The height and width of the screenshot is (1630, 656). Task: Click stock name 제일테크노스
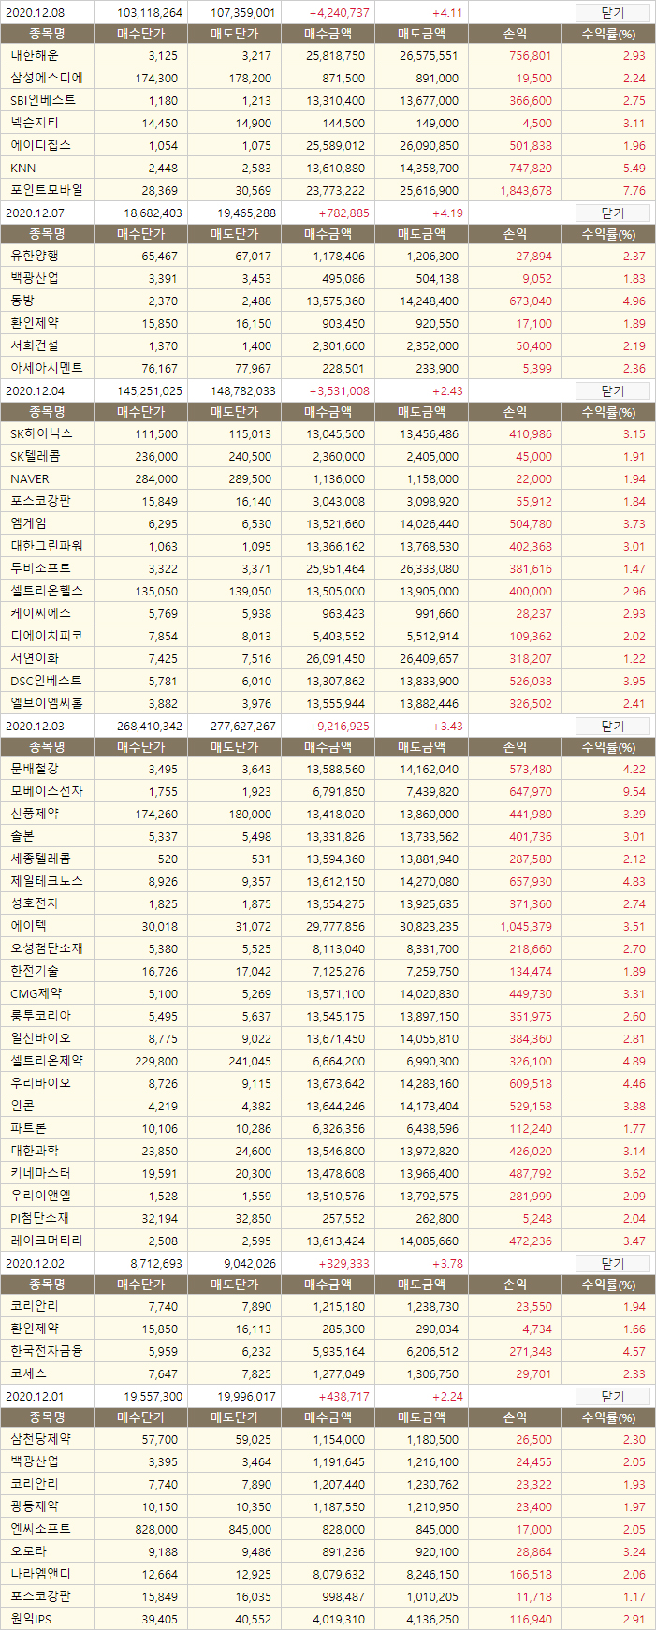click(47, 881)
